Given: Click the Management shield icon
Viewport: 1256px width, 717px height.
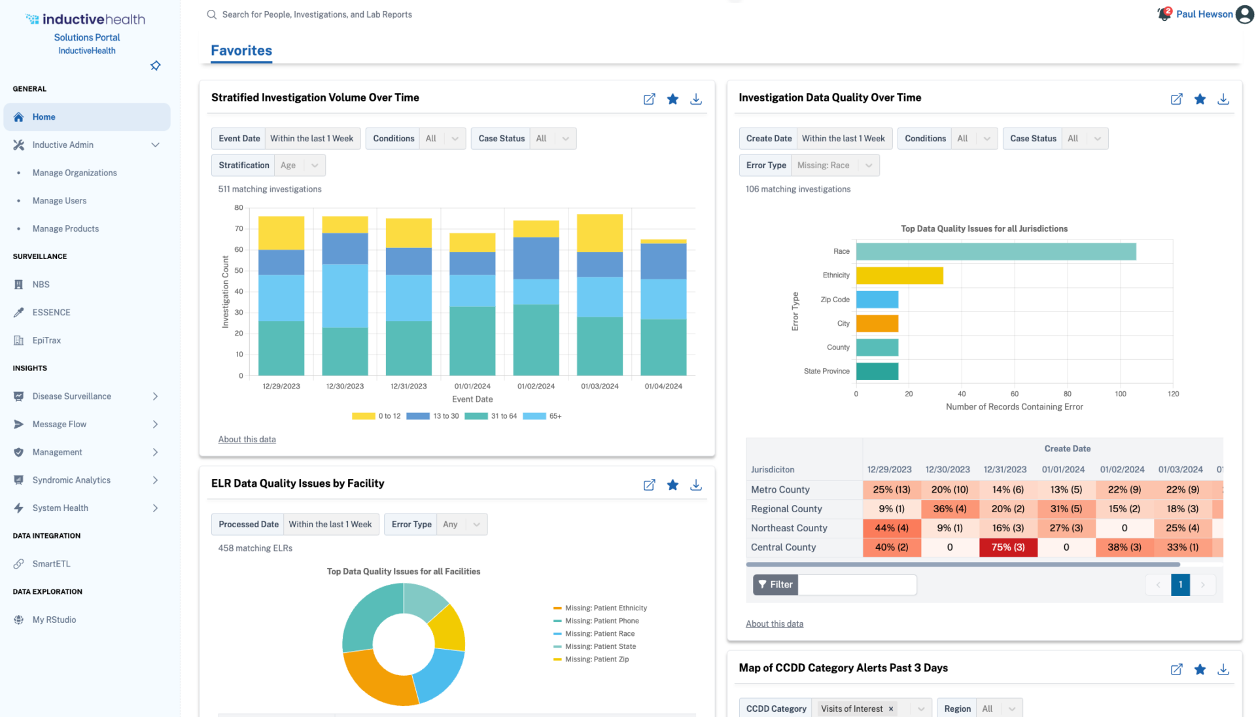Looking at the screenshot, I should click(x=18, y=452).
